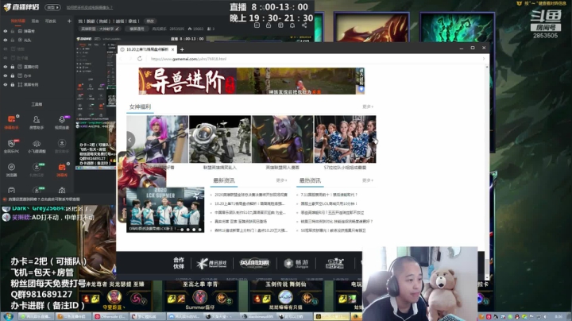Click the 修改 button beside stream title

coord(150,21)
